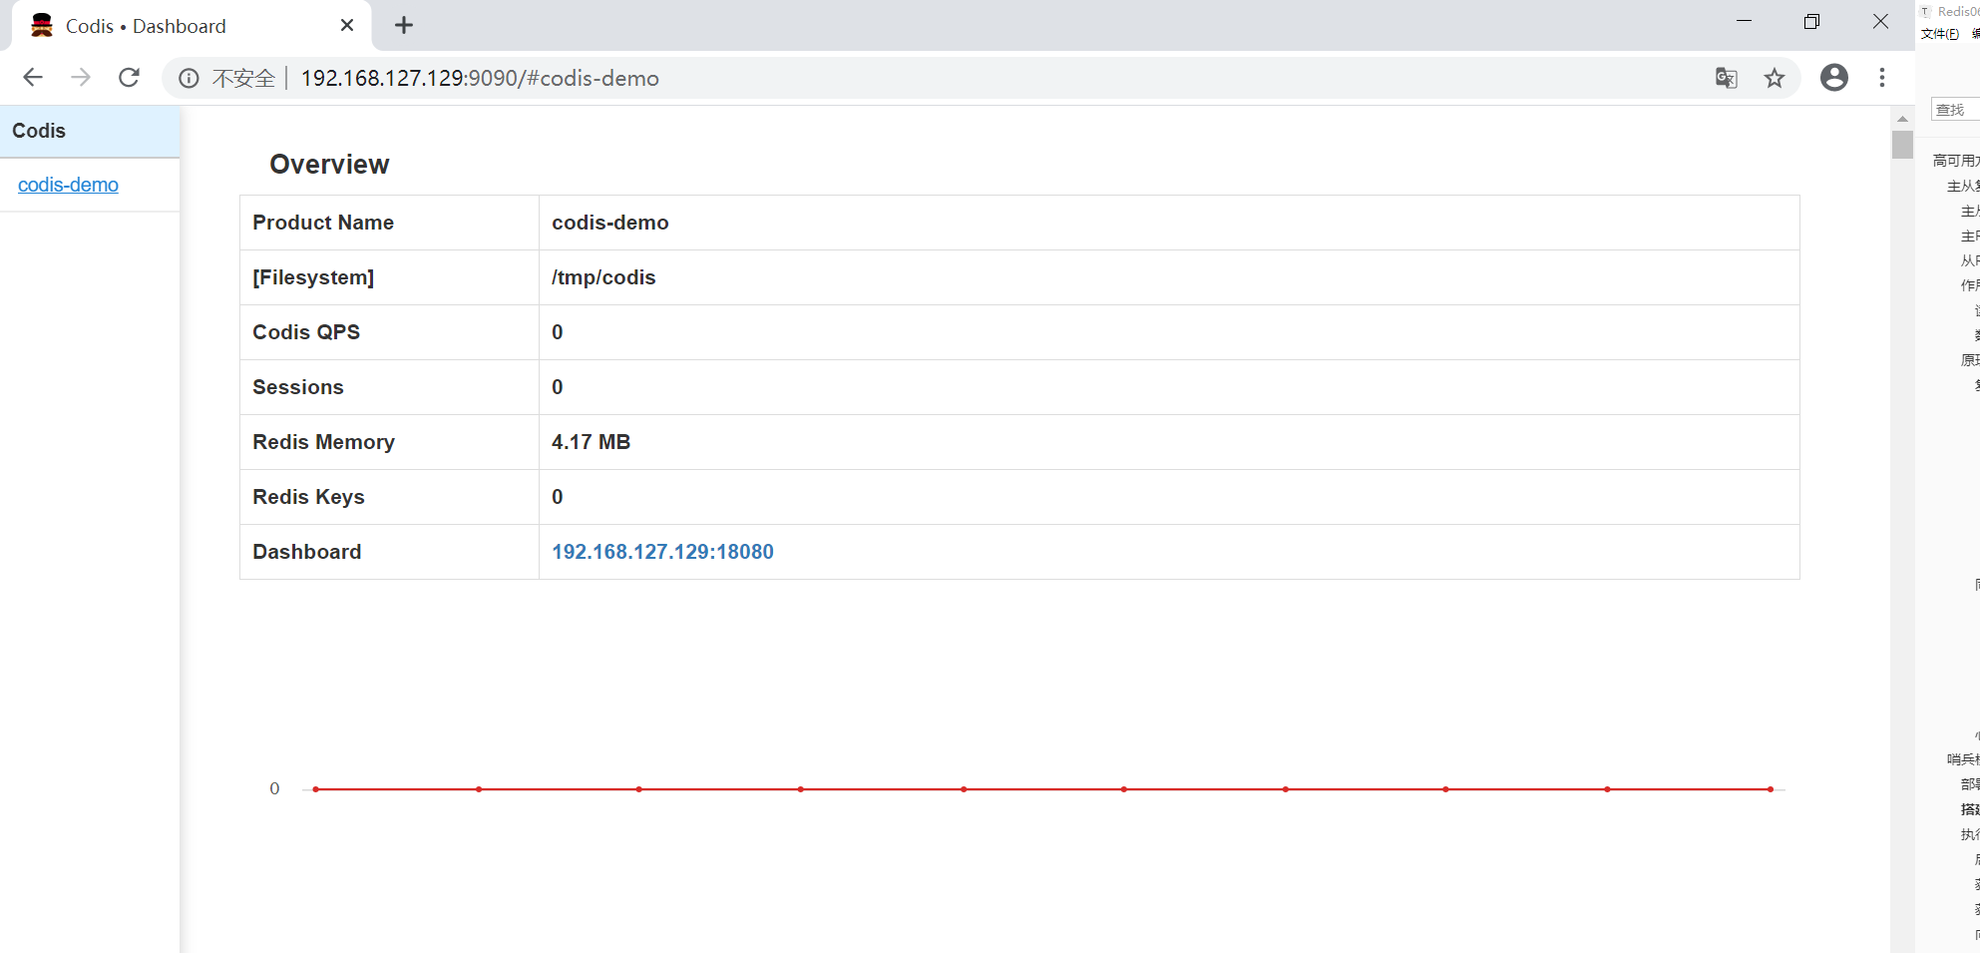Click the translate page icon

[x=1726, y=78]
